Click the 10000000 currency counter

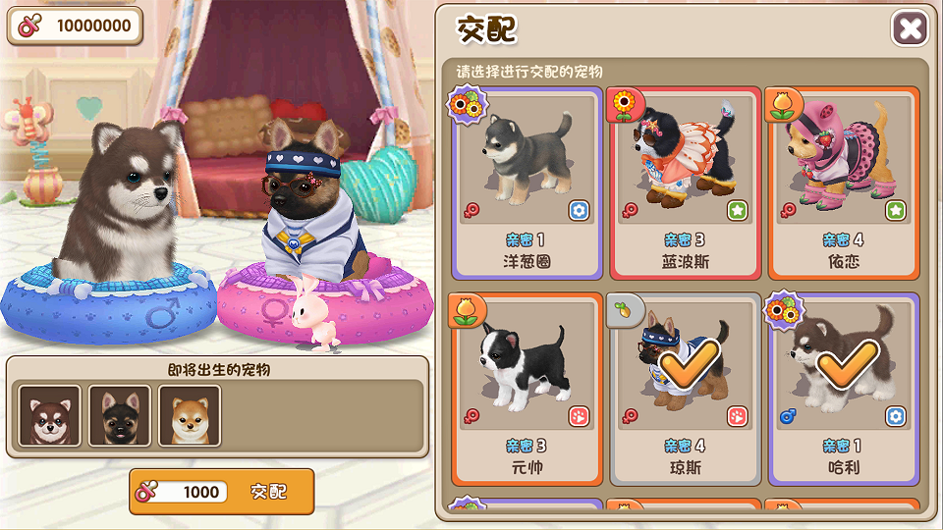(x=76, y=26)
